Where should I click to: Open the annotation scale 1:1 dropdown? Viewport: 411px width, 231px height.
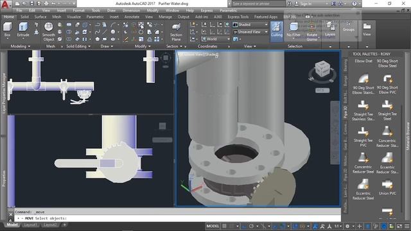tap(338, 226)
